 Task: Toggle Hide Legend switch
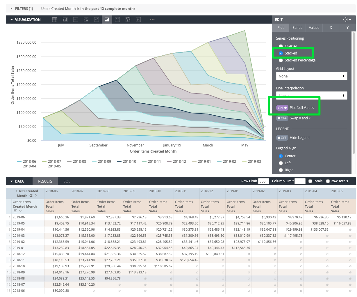point(282,138)
